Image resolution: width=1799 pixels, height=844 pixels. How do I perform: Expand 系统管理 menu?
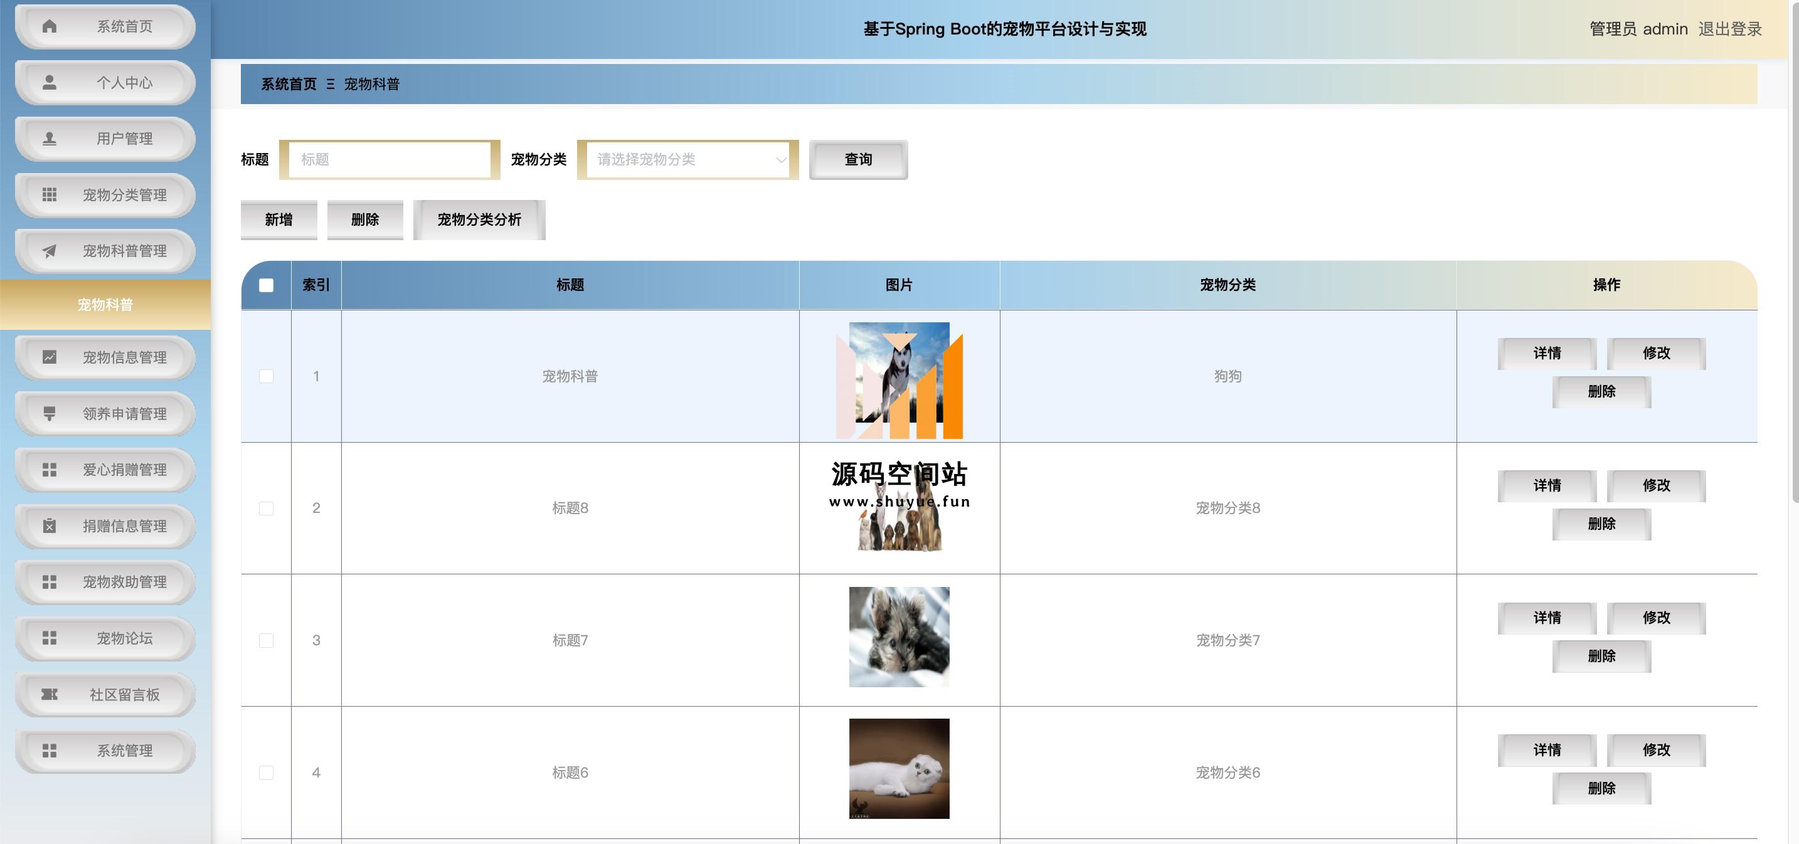(105, 751)
